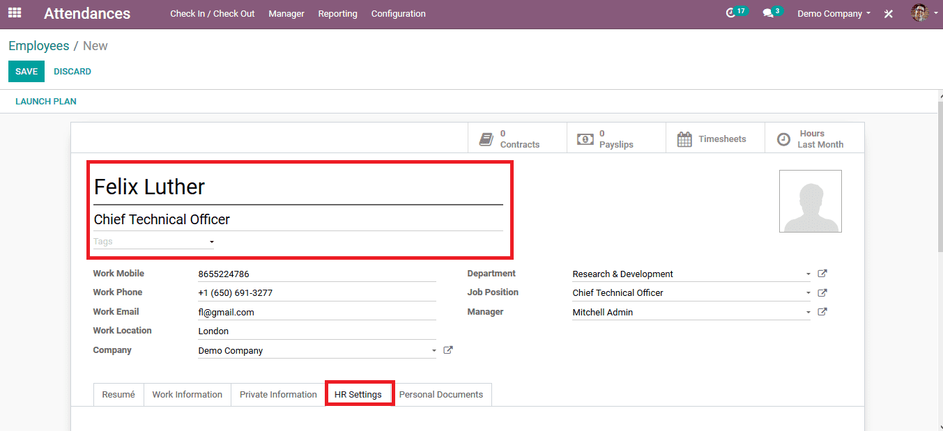Click the Timesheets calendar icon
The width and height of the screenshot is (943, 431).
tap(684, 139)
